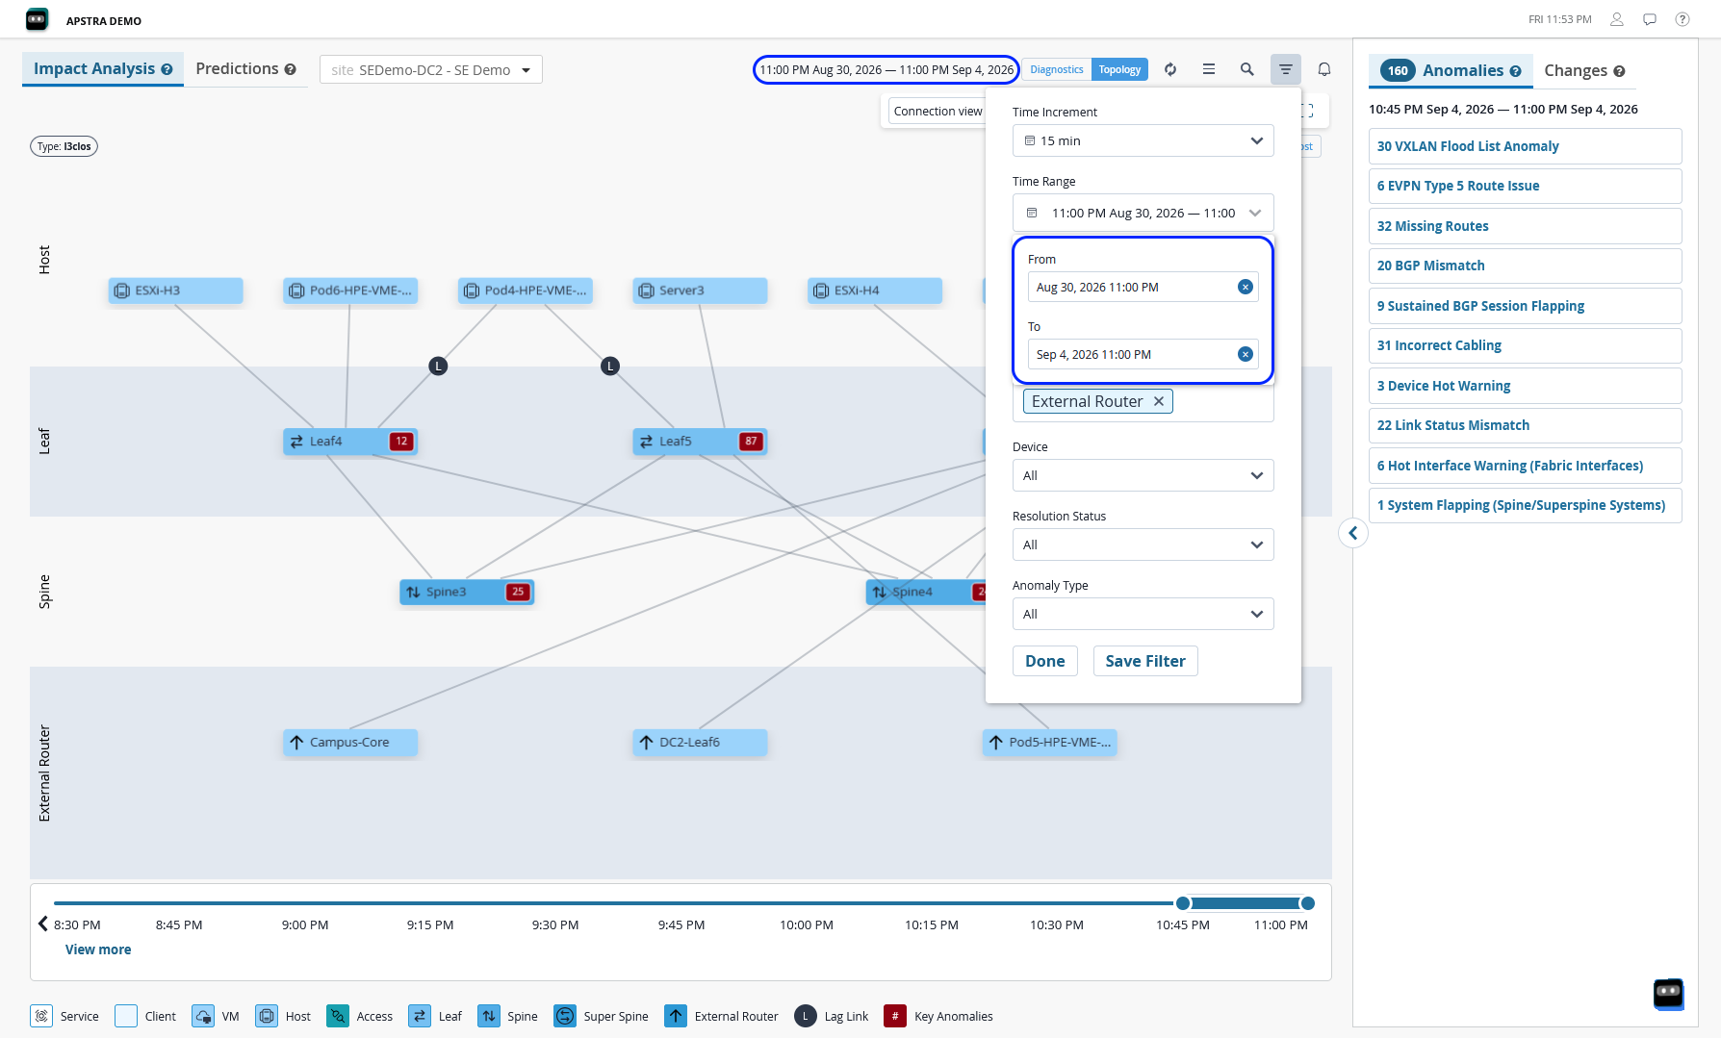Click timeline handle at 11:00 PM
1721x1038 pixels.
click(1307, 903)
